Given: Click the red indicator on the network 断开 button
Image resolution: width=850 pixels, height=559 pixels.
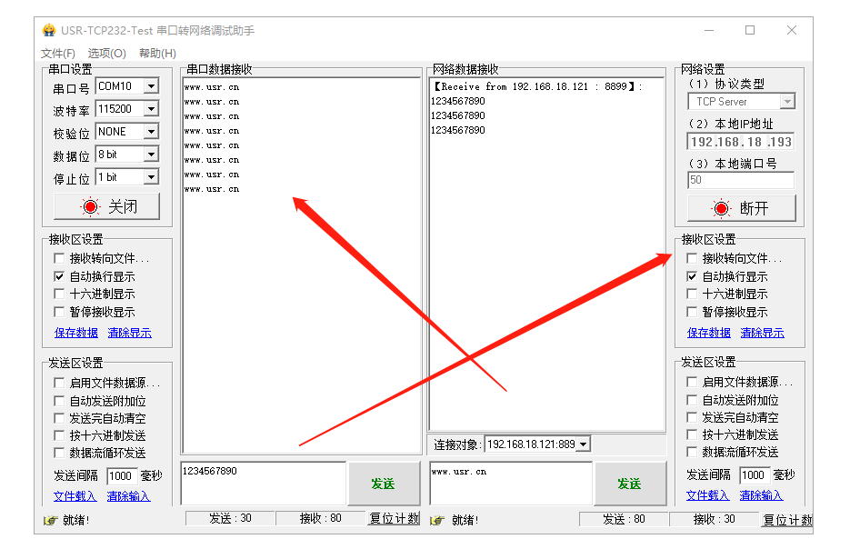Looking at the screenshot, I should coord(721,208).
